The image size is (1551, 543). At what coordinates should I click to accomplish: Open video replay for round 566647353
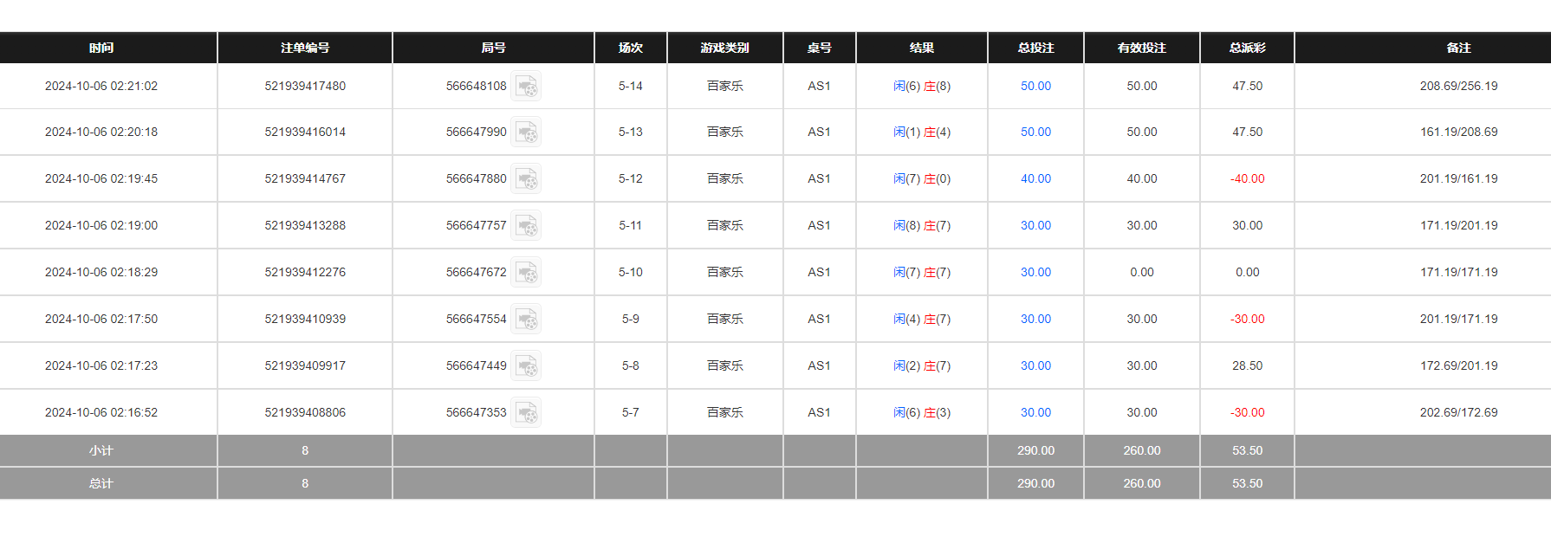pos(526,413)
